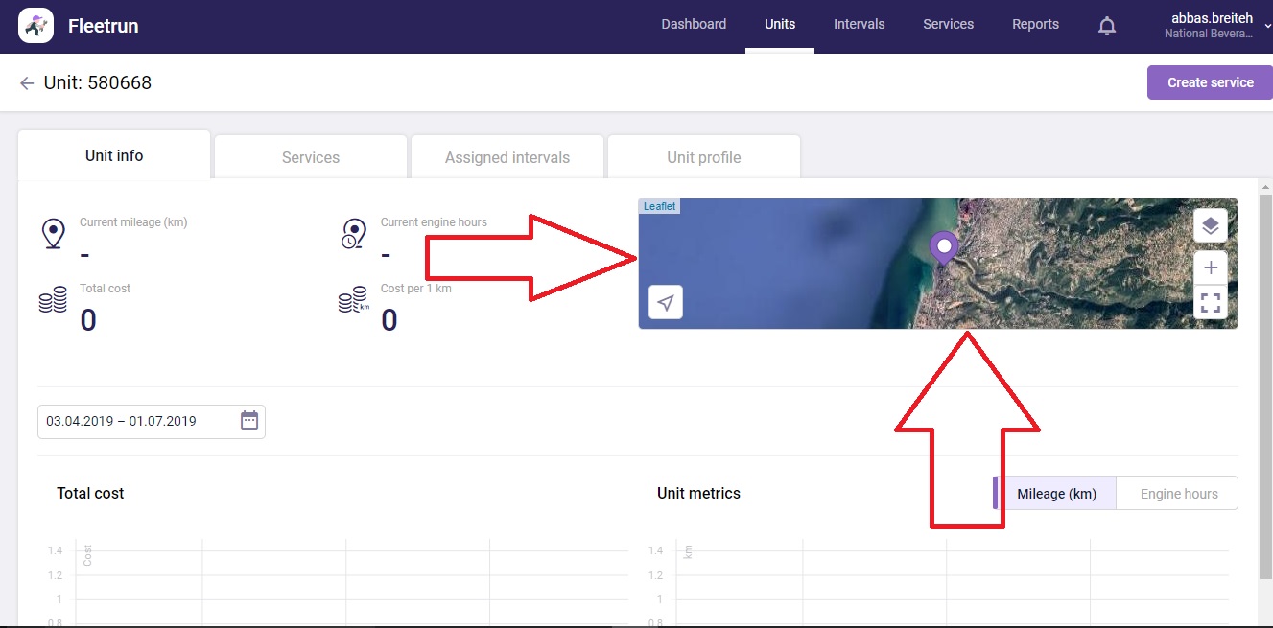Click the purple unit marker on map

coord(944,247)
